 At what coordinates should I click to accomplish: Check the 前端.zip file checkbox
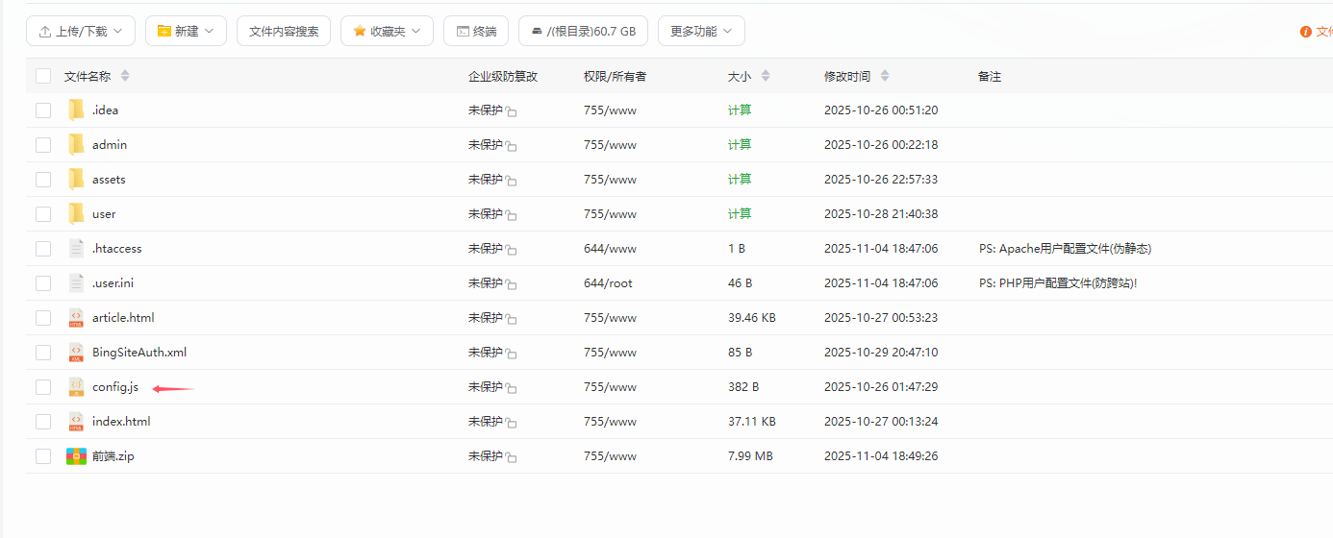[43, 456]
